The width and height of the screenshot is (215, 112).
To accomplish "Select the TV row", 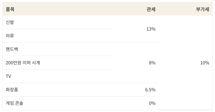I will [58, 76].
